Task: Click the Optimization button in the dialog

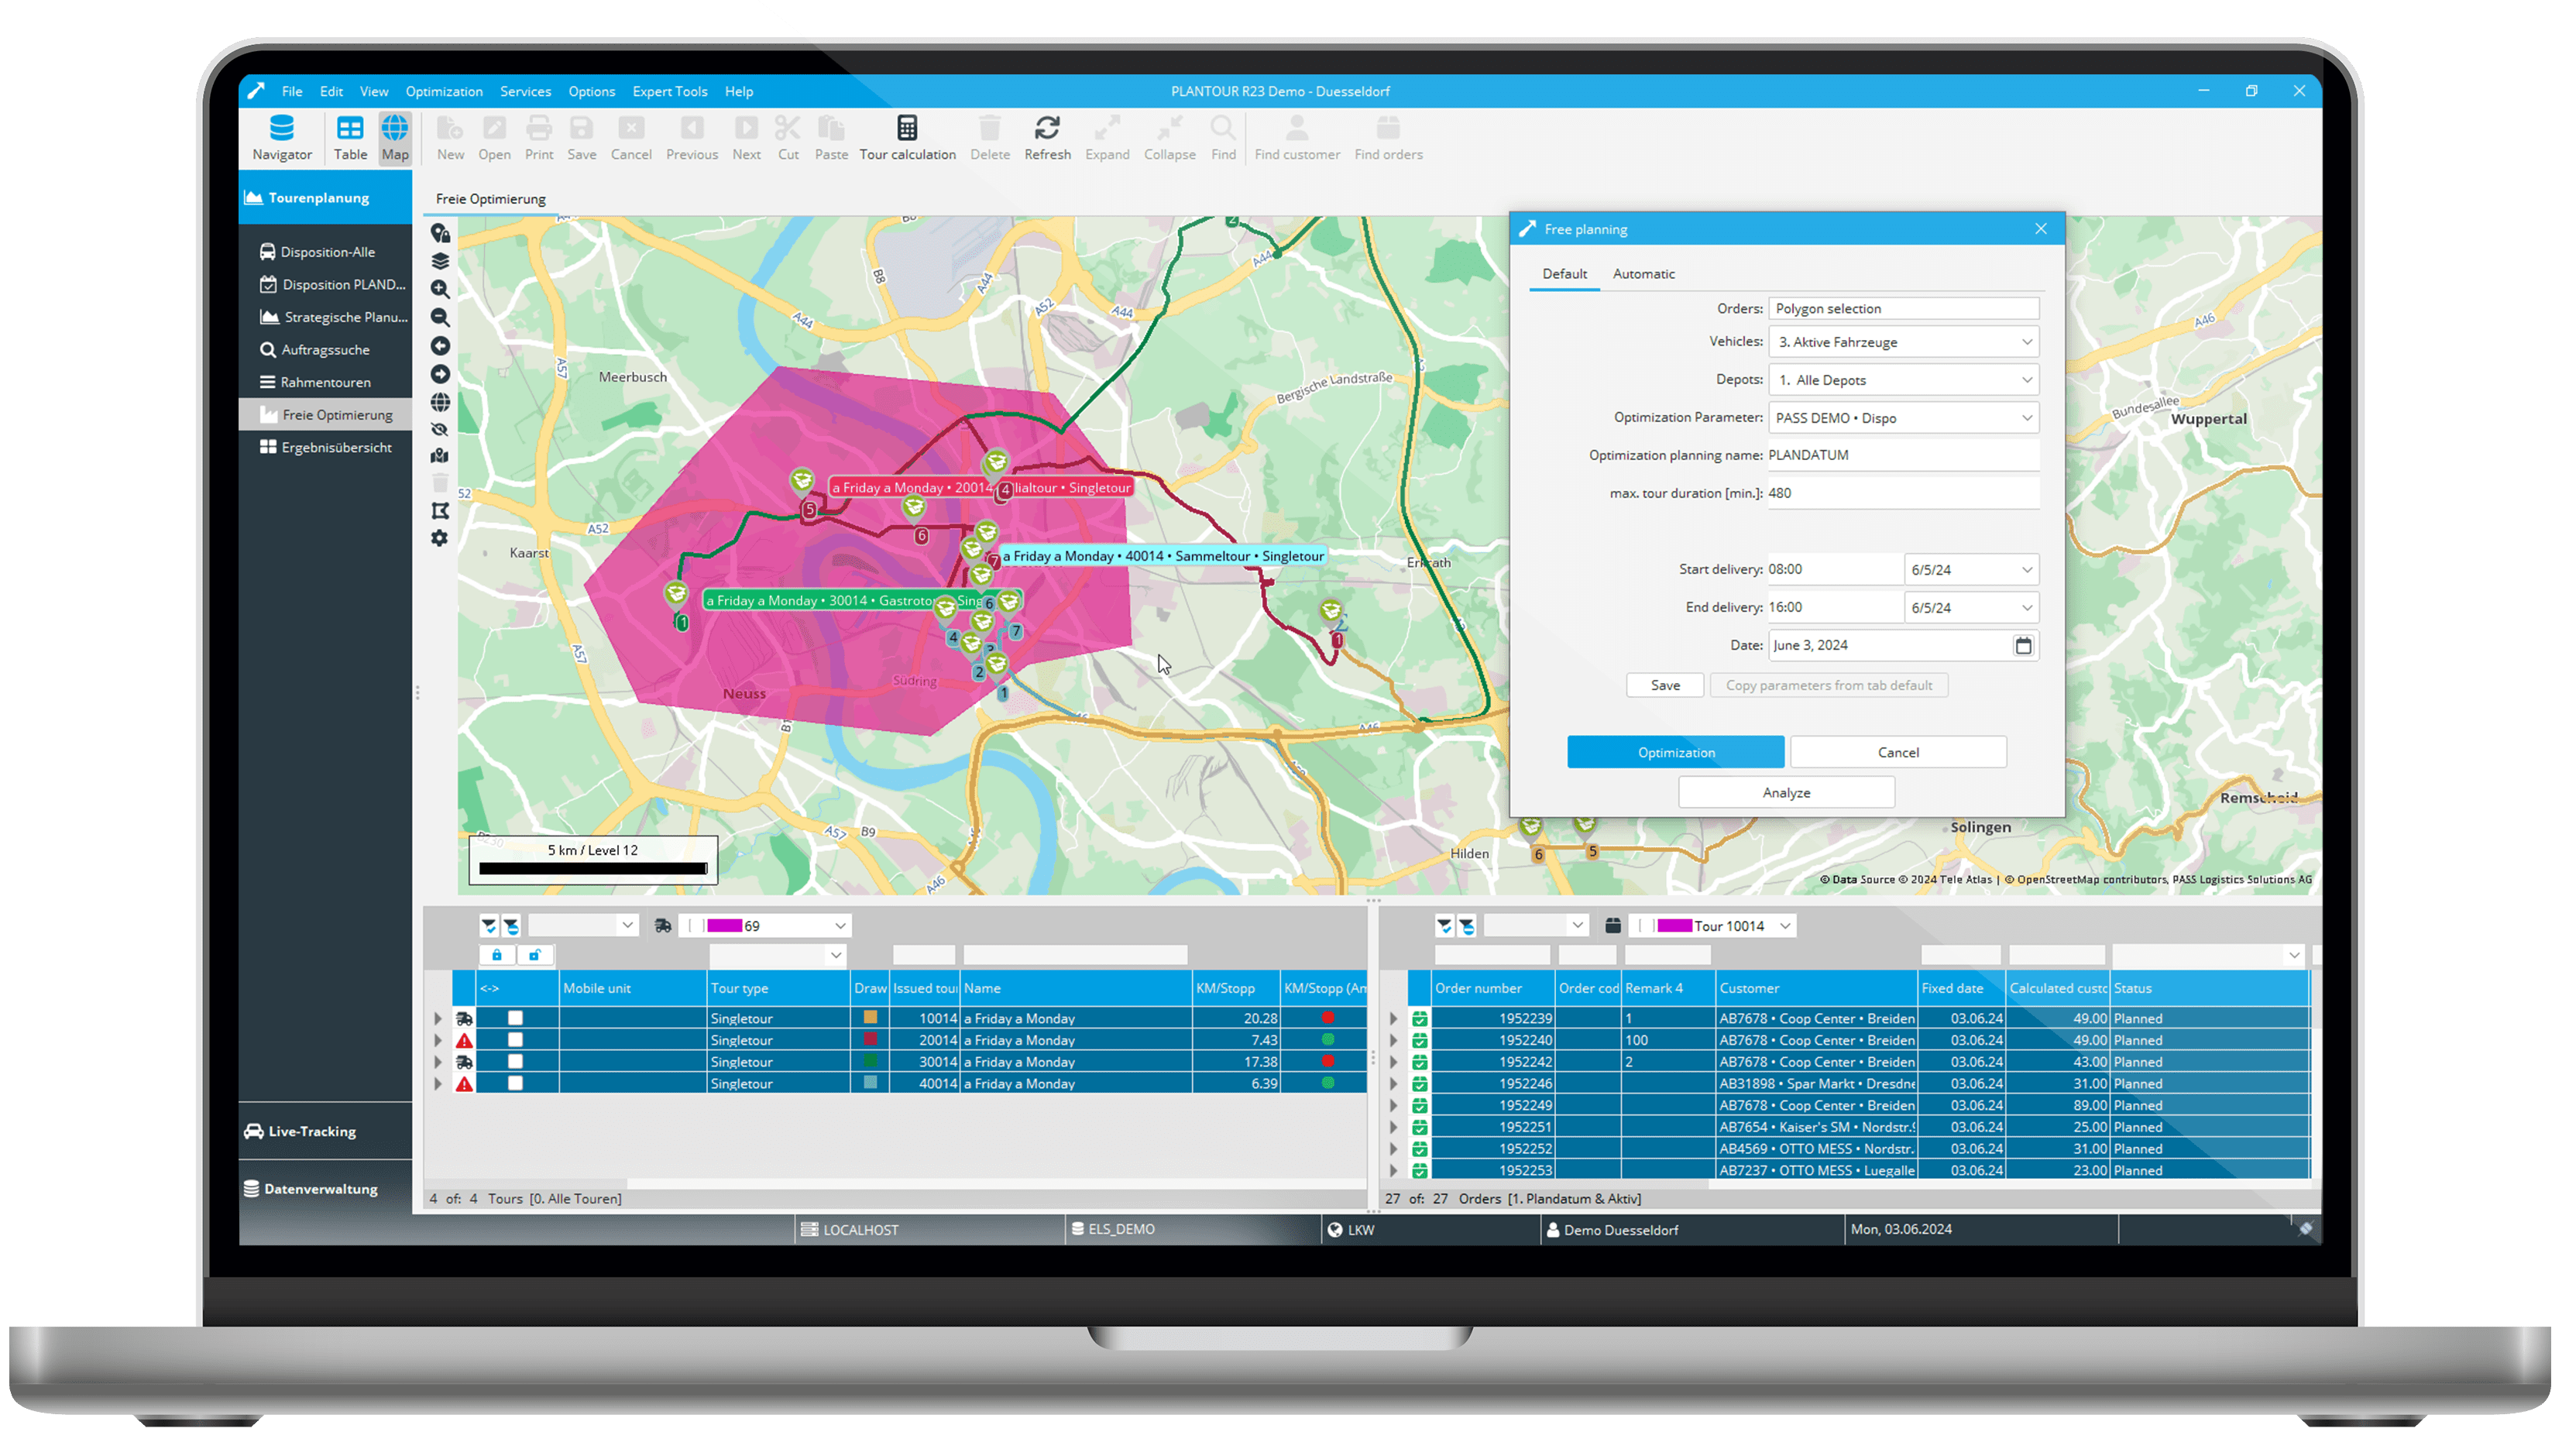Action: click(x=1676, y=752)
